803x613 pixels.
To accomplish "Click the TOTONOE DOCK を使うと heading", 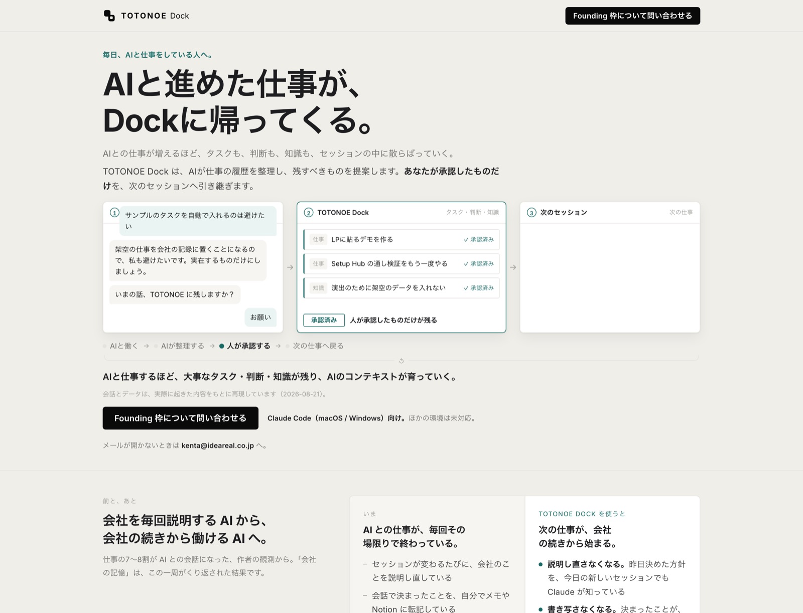I will tap(582, 514).
